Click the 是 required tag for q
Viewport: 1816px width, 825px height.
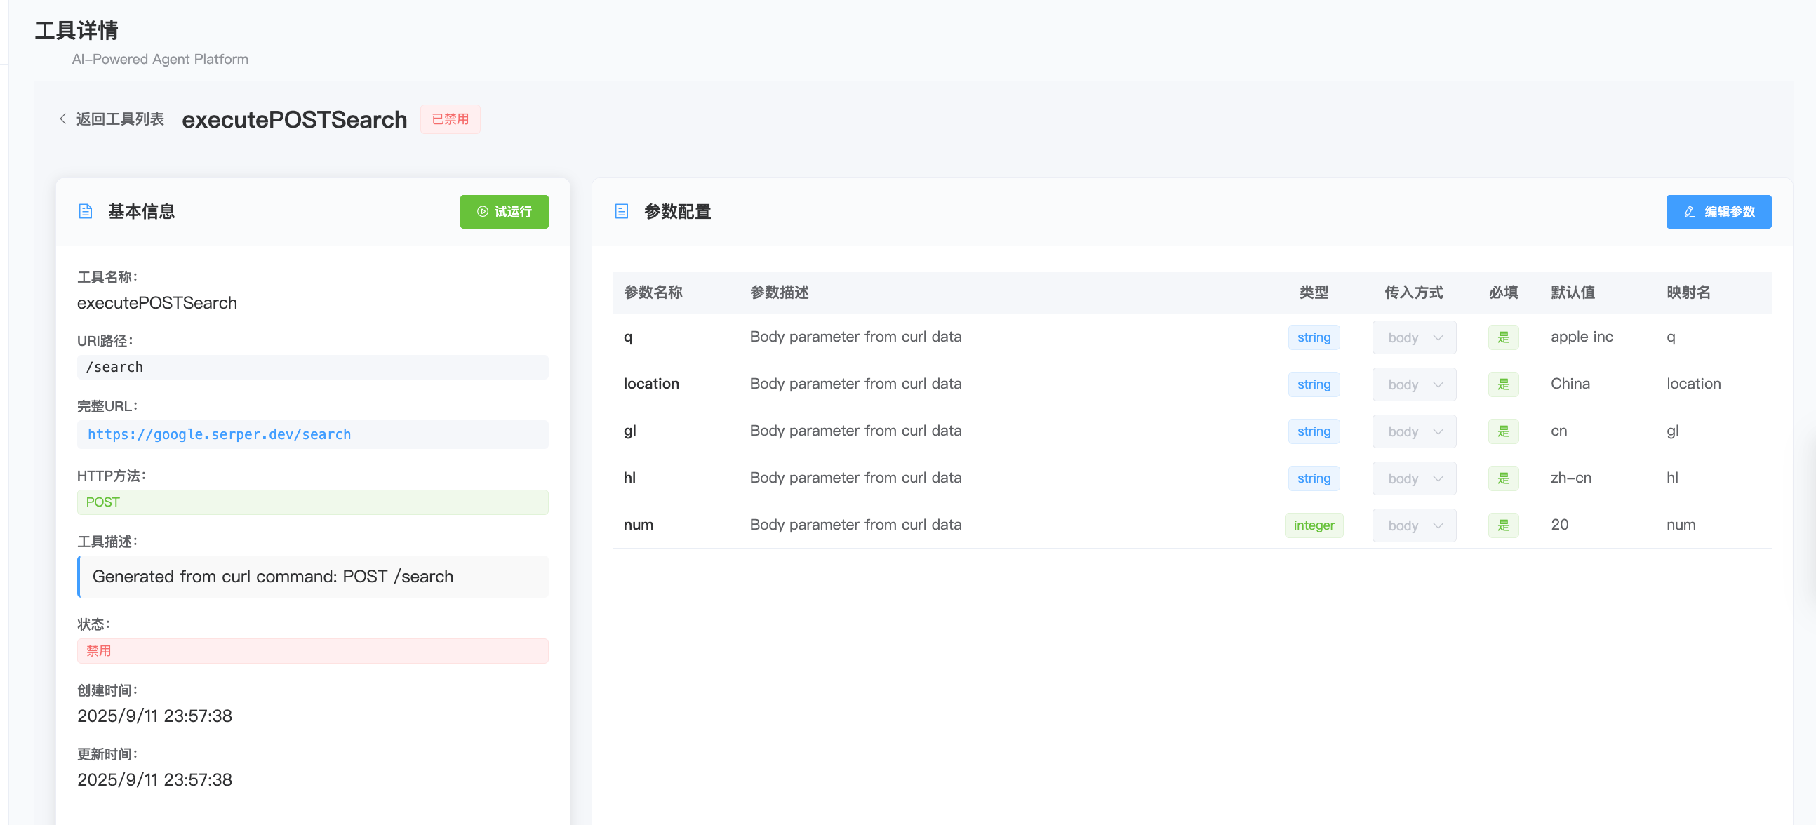[x=1502, y=337]
